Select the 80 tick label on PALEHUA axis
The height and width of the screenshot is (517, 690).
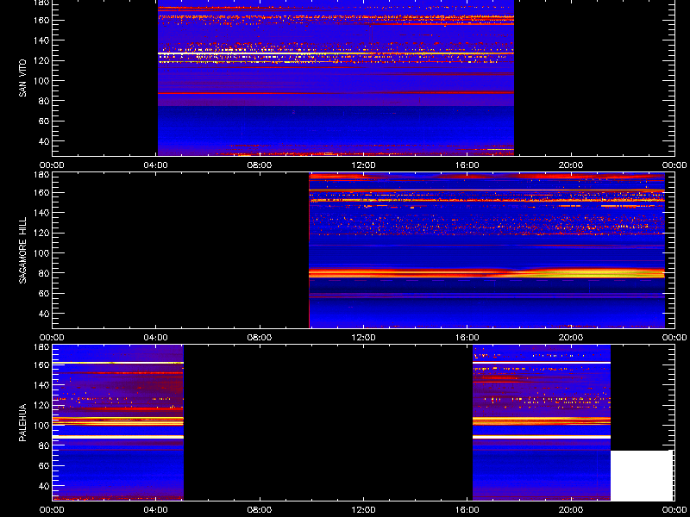coord(42,445)
